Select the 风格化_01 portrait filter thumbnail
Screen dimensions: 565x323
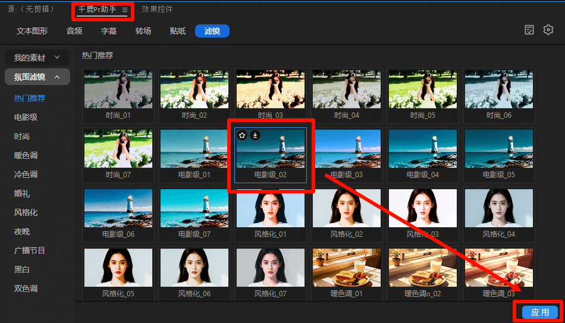271,208
